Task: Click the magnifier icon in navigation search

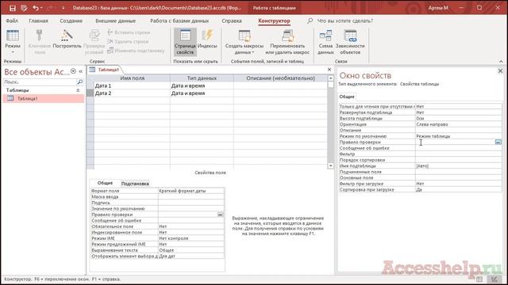Action: pos(79,82)
